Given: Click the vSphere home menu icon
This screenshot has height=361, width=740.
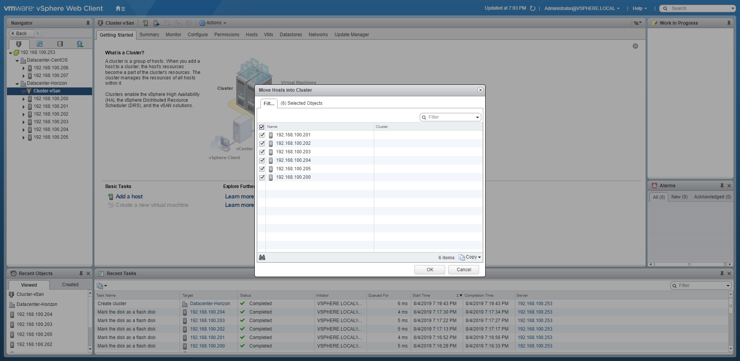Looking at the screenshot, I should click(120, 8).
